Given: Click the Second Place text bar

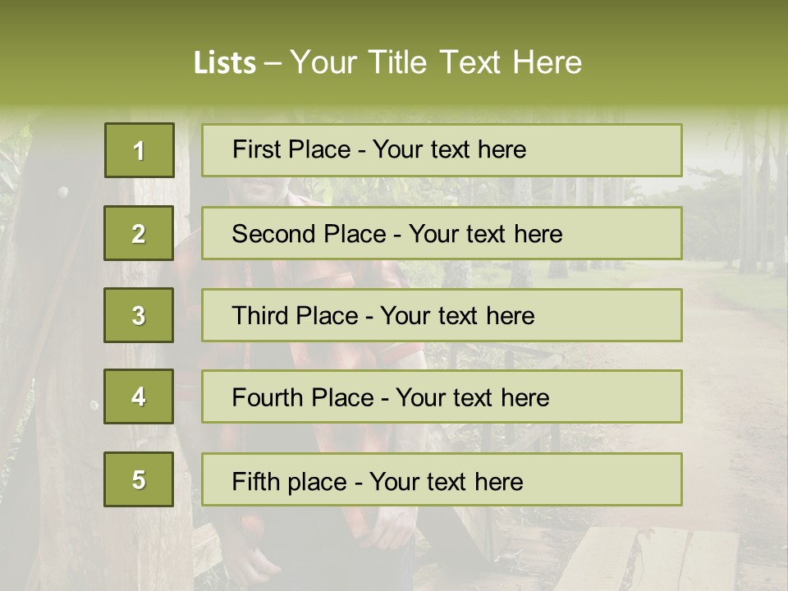Looking at the screenshot, I should click(442, 233).
